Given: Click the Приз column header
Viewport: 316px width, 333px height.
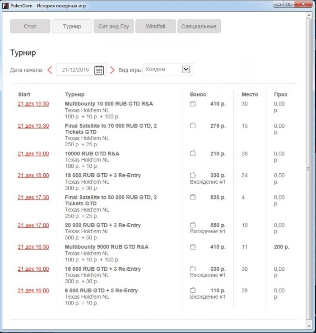Looking at the screenshot, I should 280,94.
